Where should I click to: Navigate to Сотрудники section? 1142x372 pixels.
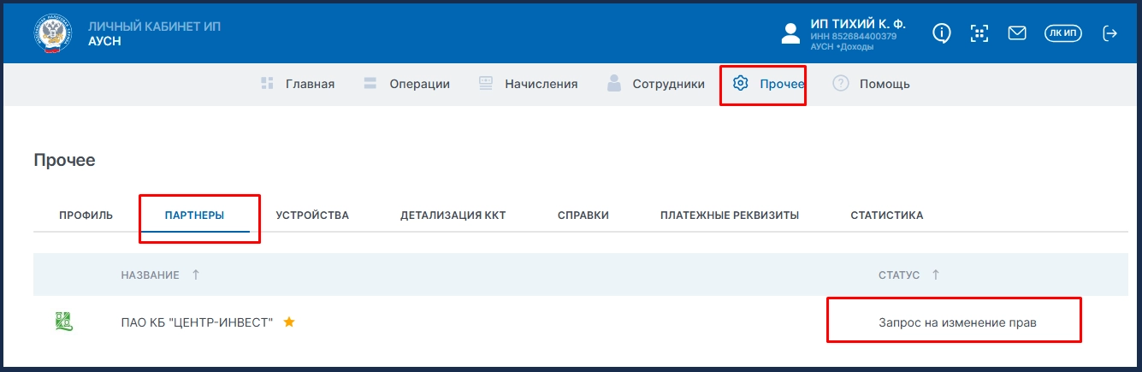(x=655, y=84)
